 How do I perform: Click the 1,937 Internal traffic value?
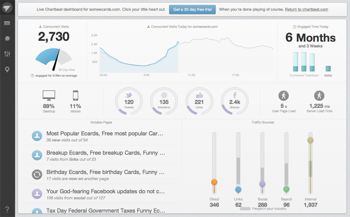[310, 205]
